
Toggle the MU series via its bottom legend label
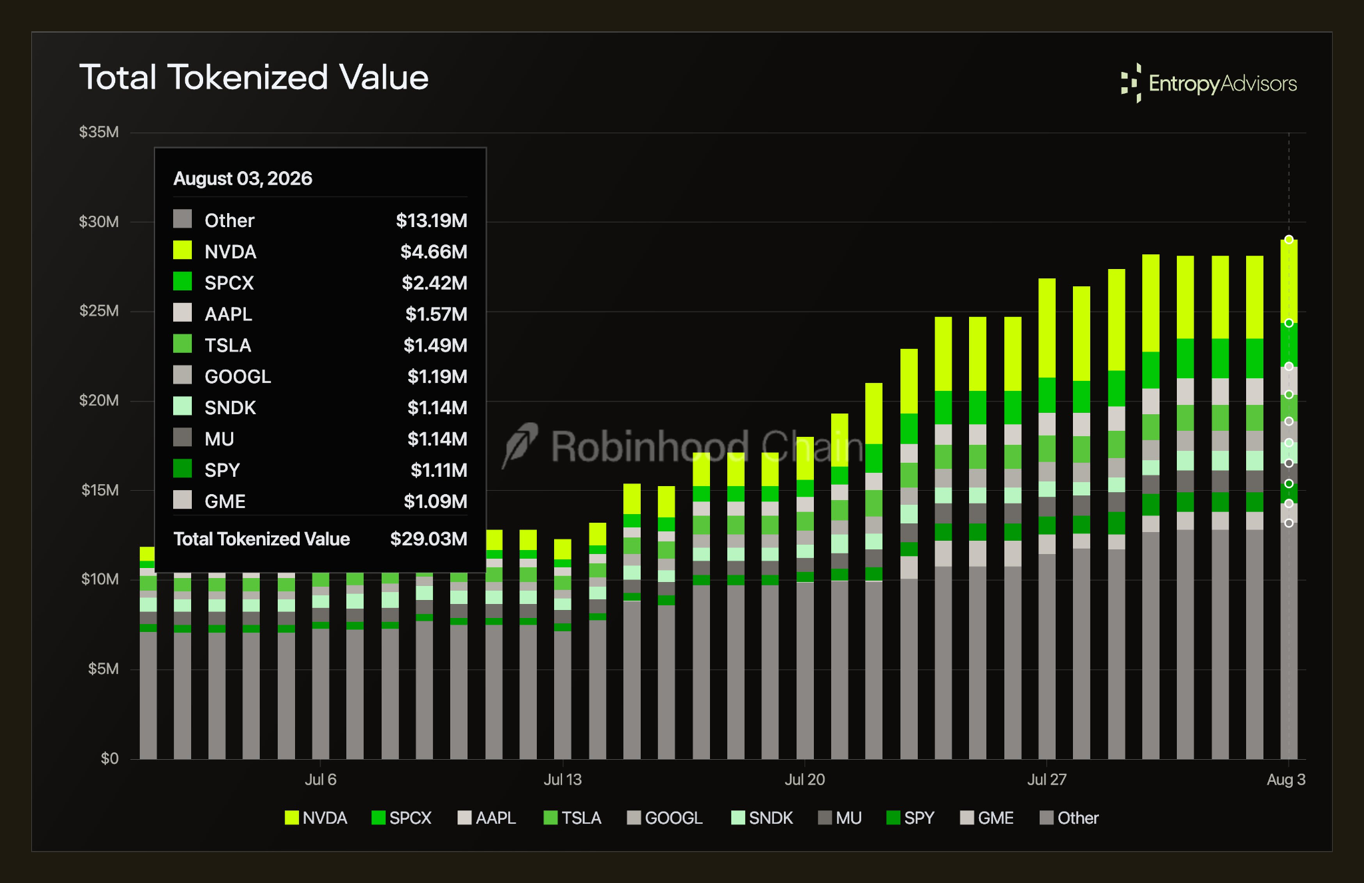click(849, 818)
